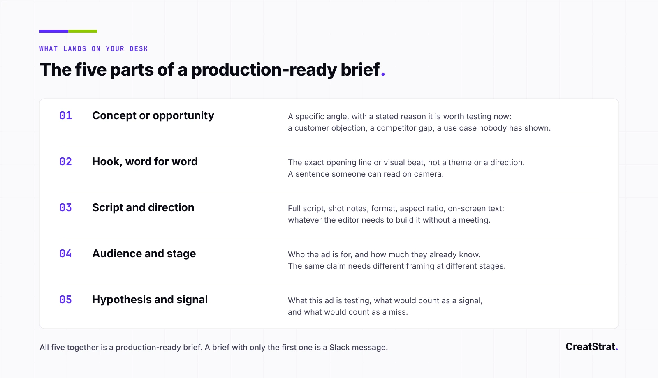Click the 04 number marker
Screen dimensions: 658x378
(x=66, y=254)
